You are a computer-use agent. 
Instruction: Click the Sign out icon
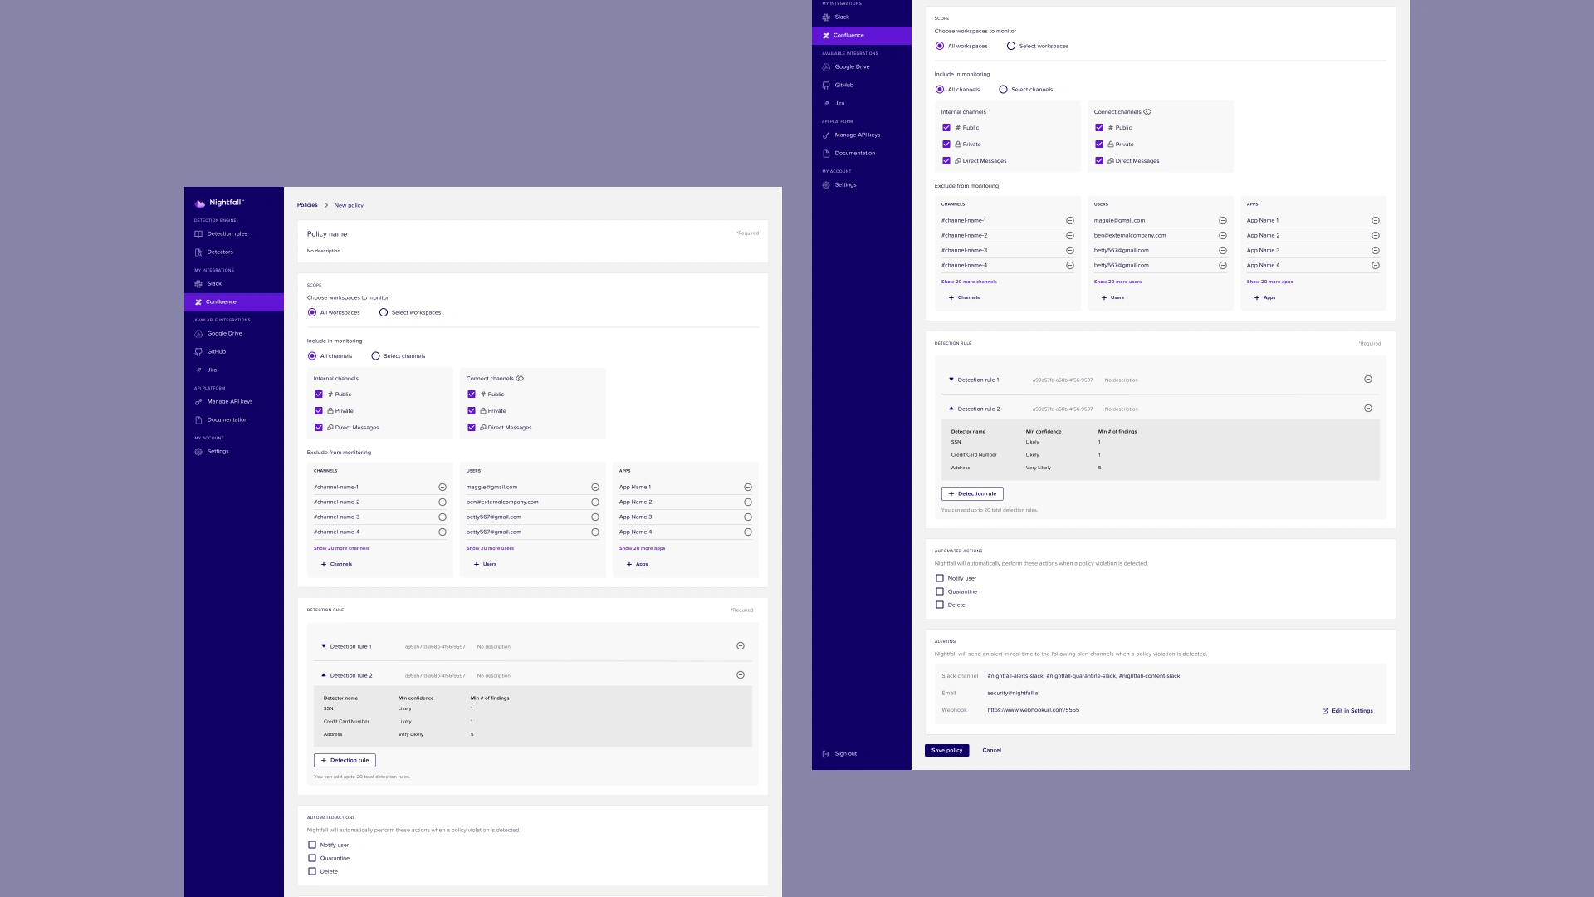826,754
